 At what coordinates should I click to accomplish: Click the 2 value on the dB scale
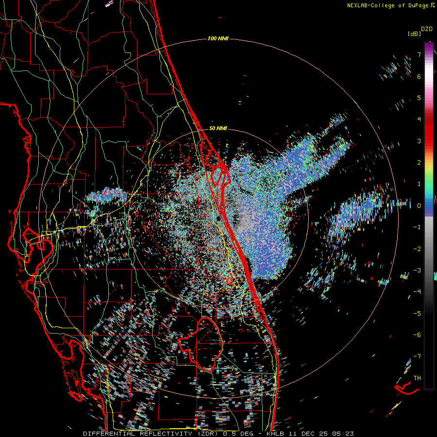coord(419,163)
